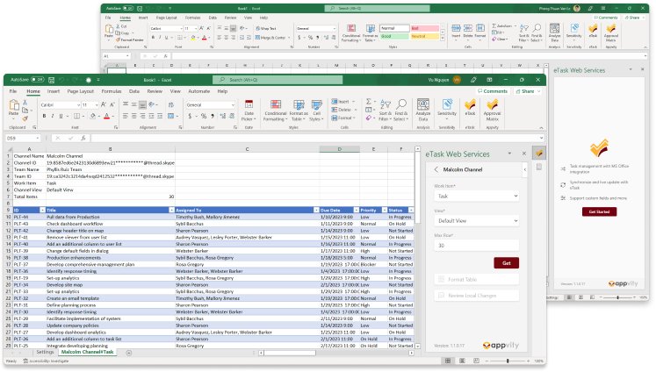The height and width of the screenshot is (372, 656).
Task: Click Get Started in back eTask pane
Action: (599, 212)
